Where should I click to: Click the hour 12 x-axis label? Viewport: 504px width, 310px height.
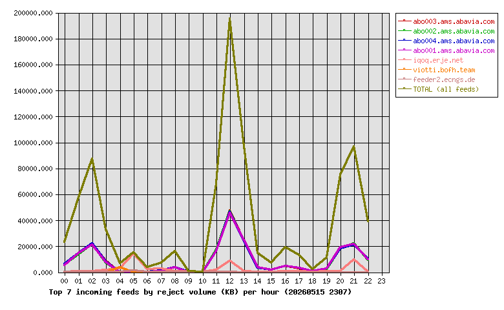pos(230,281)
